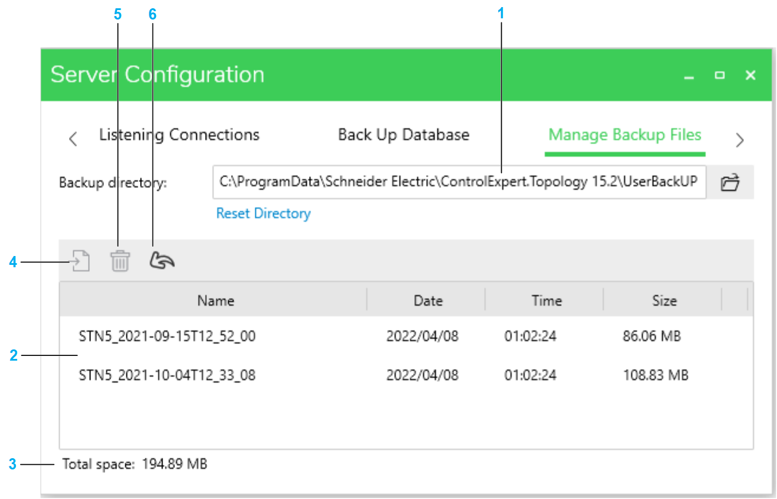Click the trash delete backup icon
This screenshot has height=499, width=777.
click(120, 261)
